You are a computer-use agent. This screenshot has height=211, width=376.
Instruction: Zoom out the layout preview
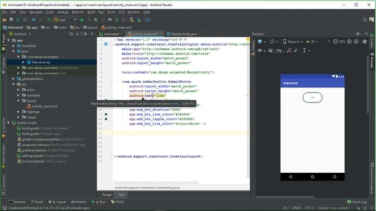pyautogui.click(x=335, y=42)
